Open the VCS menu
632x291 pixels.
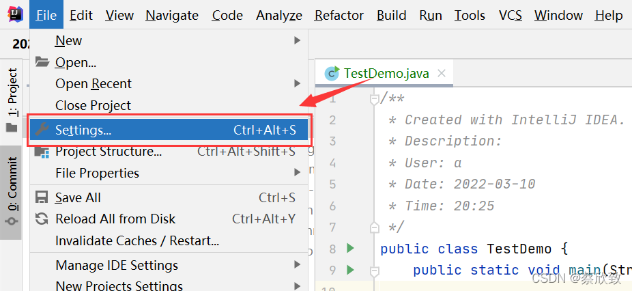(511, 15)
